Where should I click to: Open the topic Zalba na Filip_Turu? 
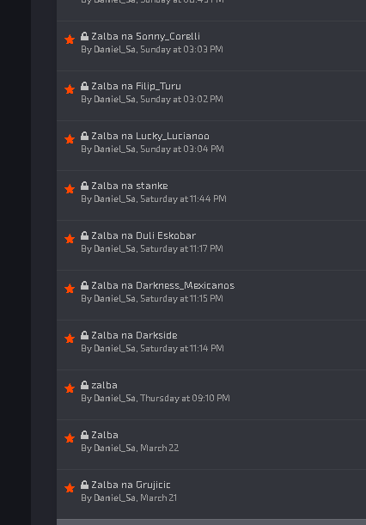tap(136, 86)
